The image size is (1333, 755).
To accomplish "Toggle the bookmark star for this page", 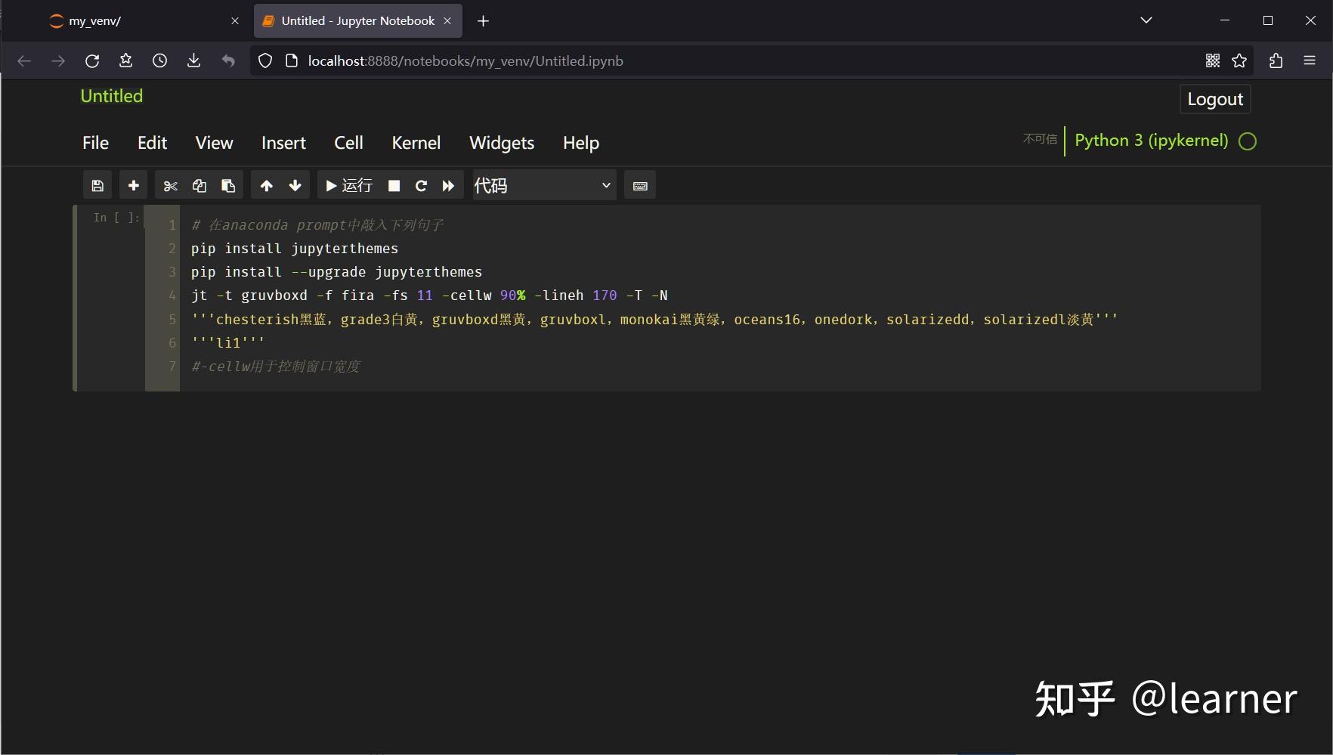I will point(1239,60).
